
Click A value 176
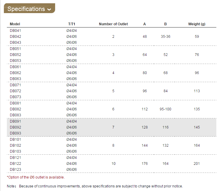click(145, 164)
